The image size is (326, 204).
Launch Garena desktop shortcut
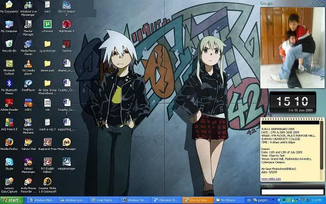point(67,46)
